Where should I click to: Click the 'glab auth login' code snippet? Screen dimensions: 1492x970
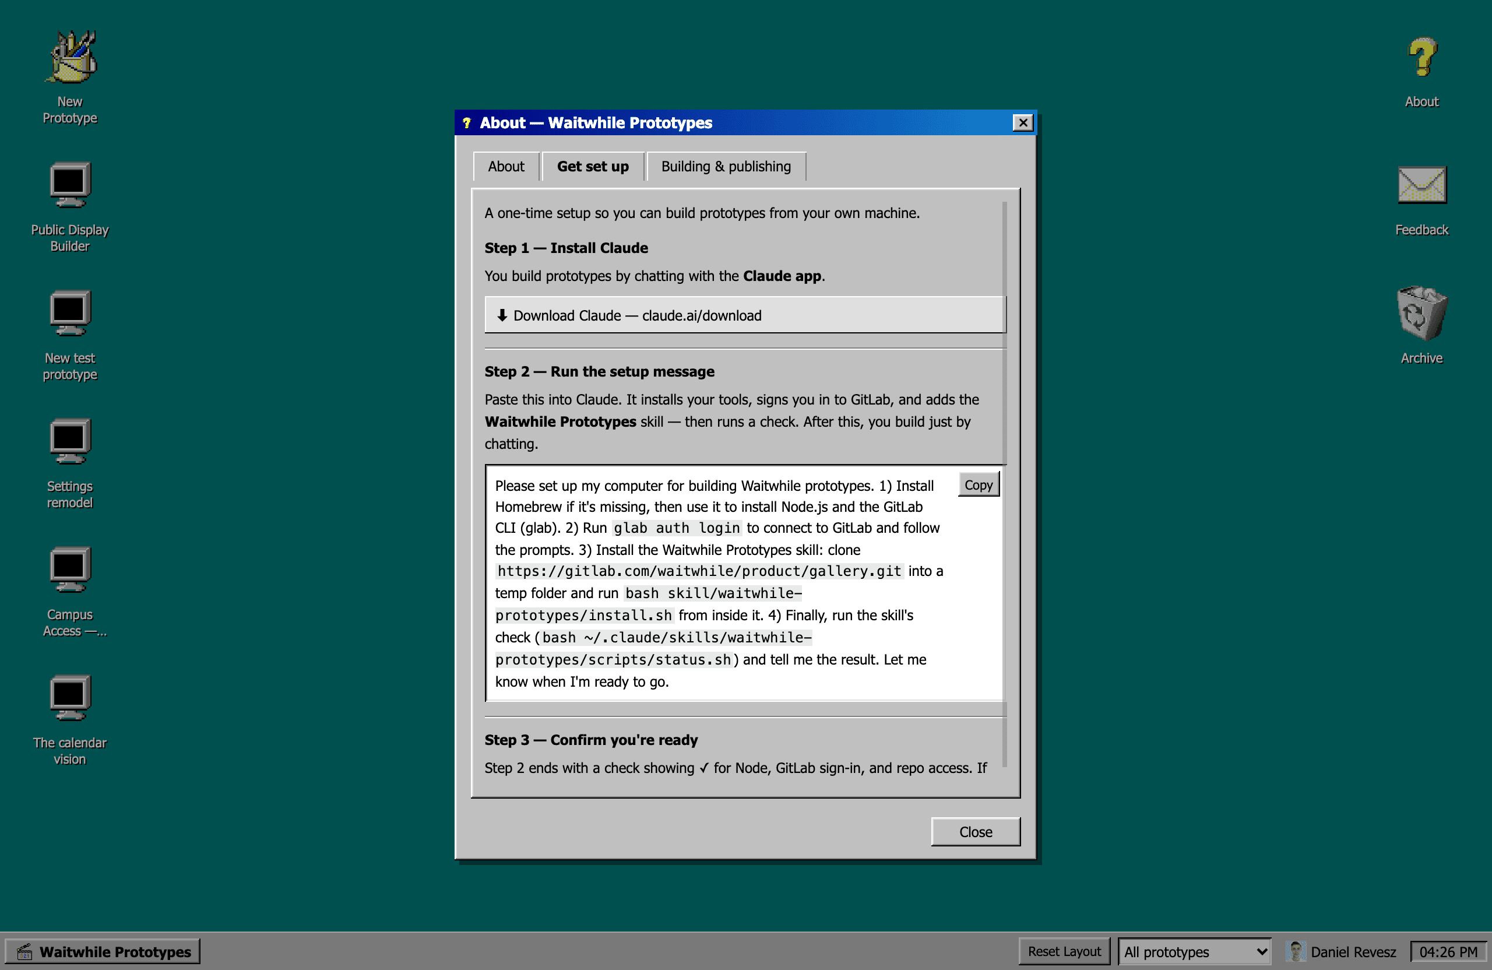(677, 528)
